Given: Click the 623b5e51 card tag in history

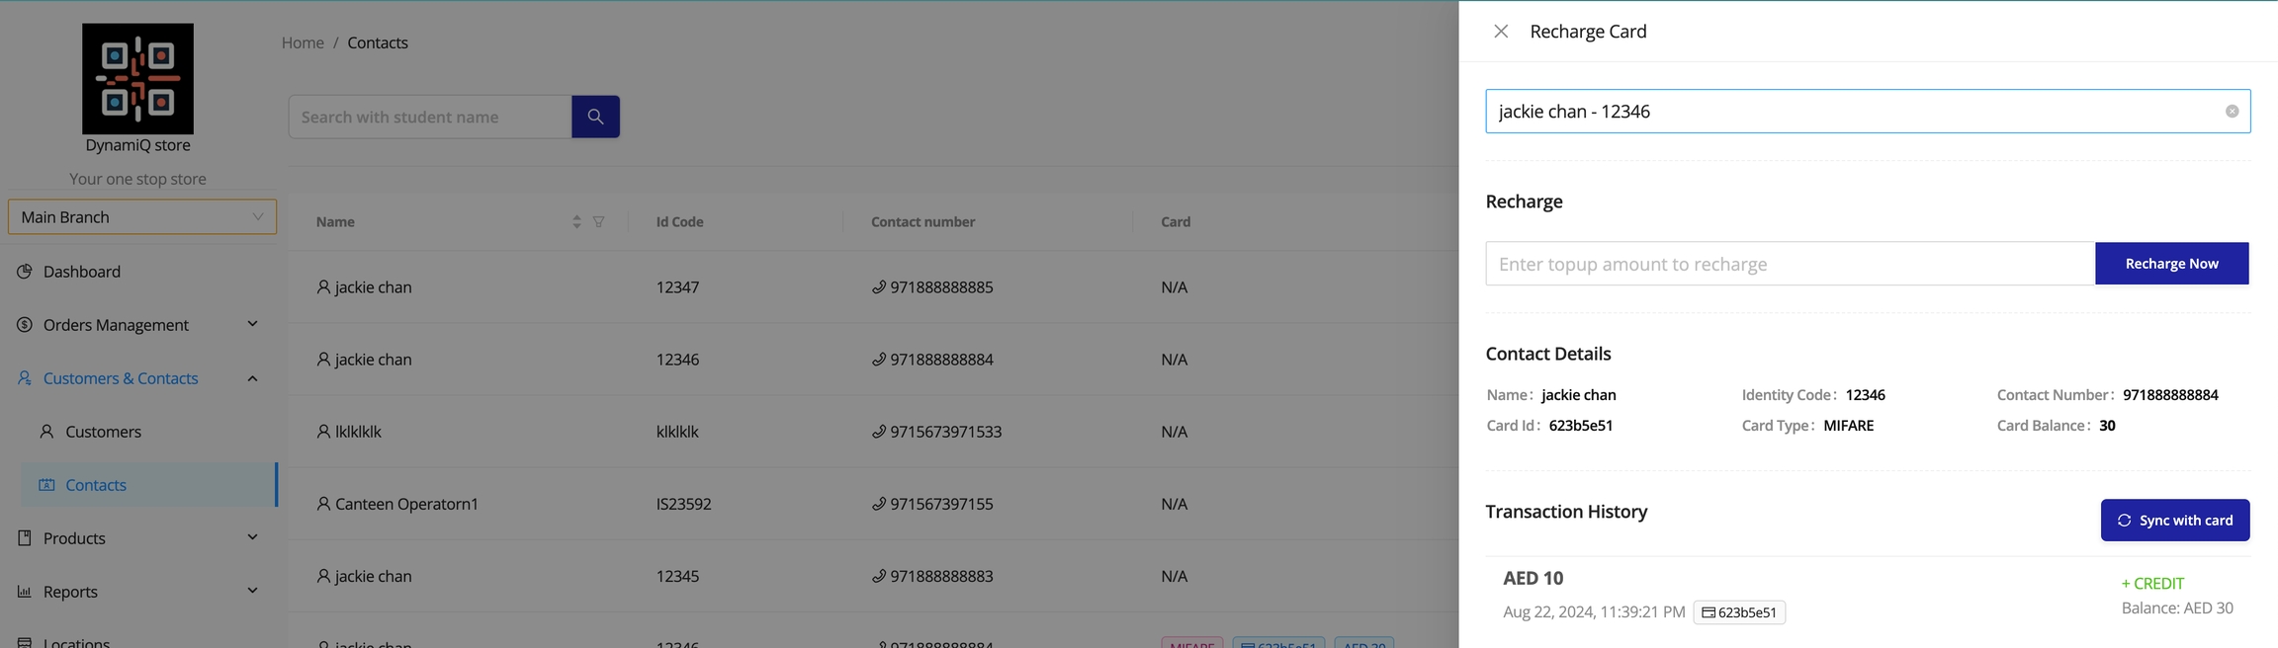Looking at the screenshot, I should [1739, 612].
